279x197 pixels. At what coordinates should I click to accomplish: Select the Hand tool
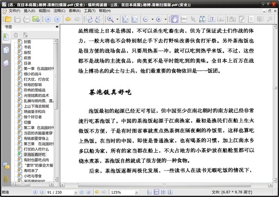point(175,19)
